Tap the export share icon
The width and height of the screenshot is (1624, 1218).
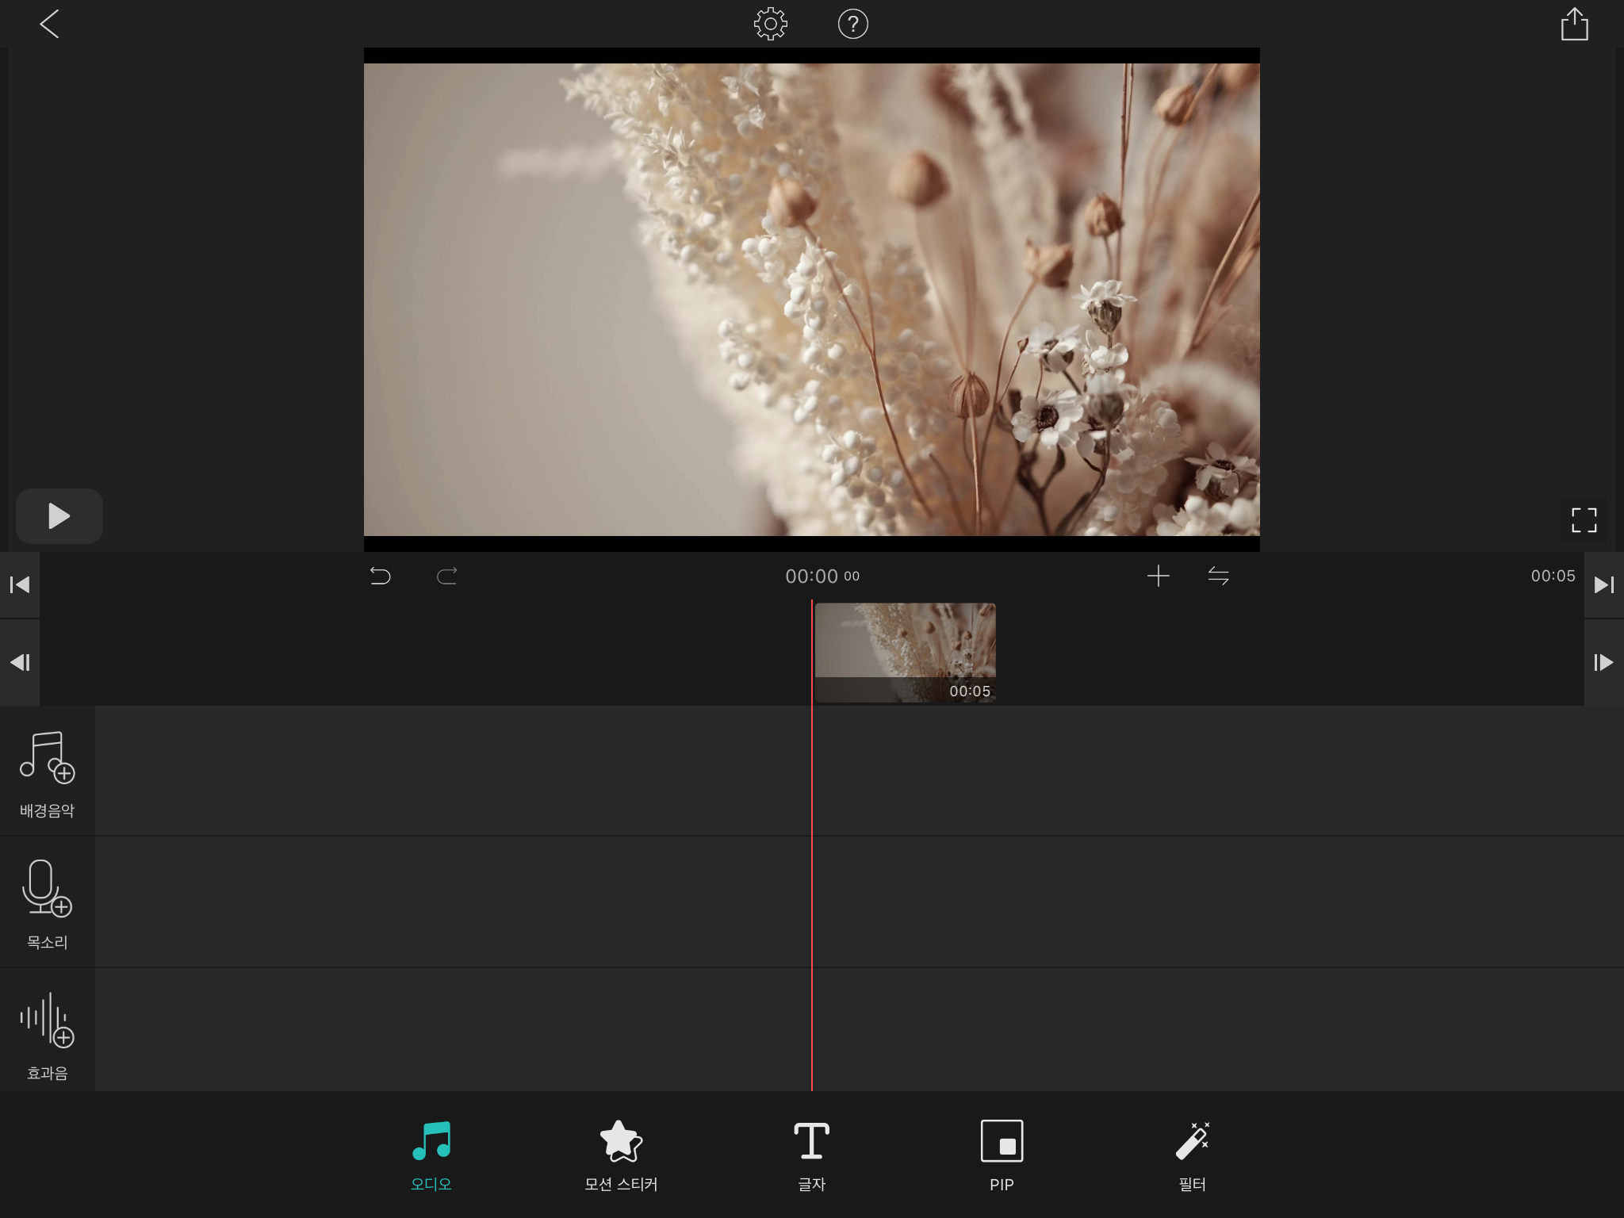[x=1574, y=24]
